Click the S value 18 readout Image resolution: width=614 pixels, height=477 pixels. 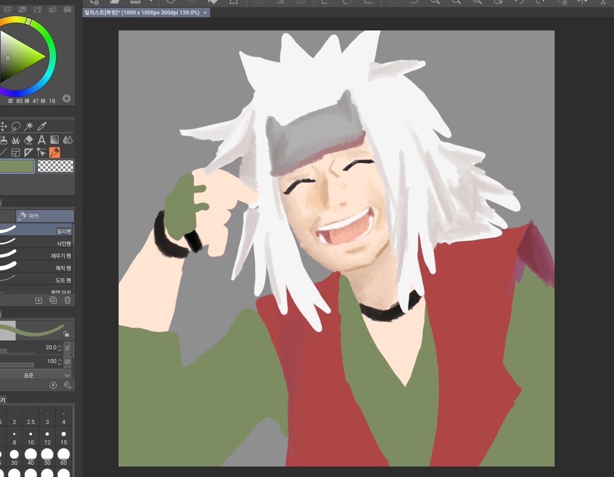point(52,101)
